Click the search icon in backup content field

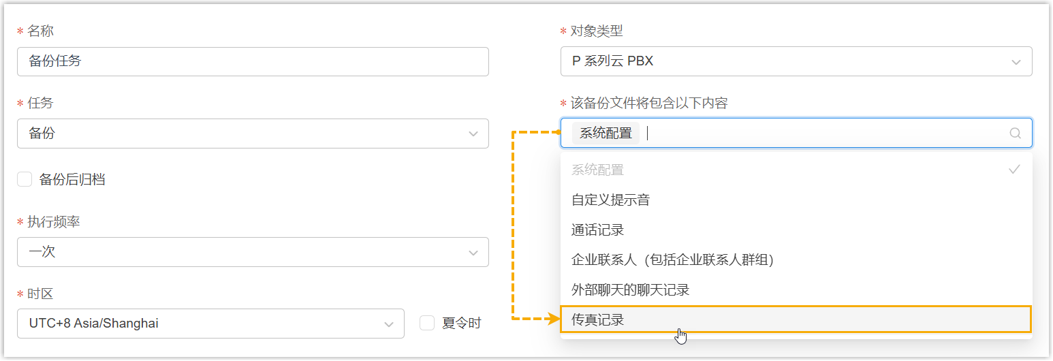1015,134
